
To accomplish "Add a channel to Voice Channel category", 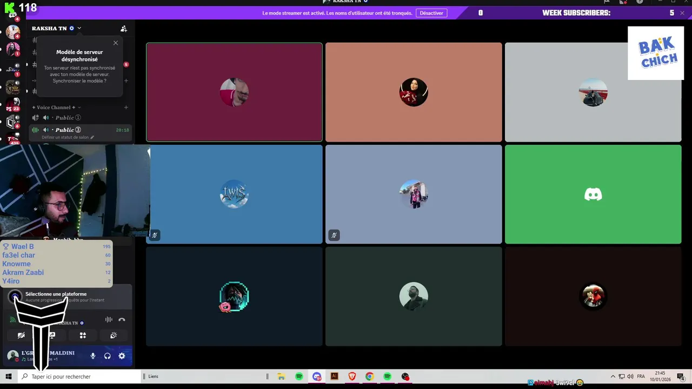I will click(126, 108).
